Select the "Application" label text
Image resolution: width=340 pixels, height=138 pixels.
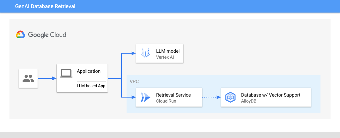88,71
